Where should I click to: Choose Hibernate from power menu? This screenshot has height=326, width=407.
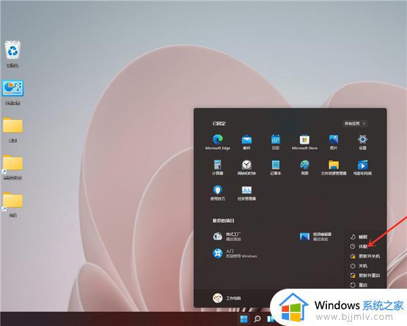click(363, 247)
